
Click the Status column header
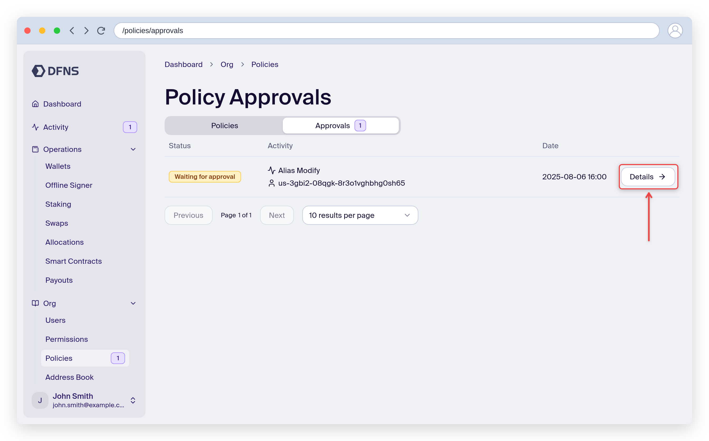(x=180, y=146)
